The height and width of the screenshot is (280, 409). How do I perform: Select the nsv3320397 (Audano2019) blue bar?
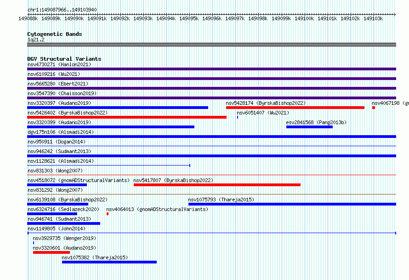tap(118, 108)
